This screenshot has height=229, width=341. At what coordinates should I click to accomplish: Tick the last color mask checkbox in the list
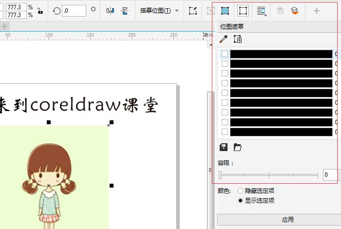(225, 132)
